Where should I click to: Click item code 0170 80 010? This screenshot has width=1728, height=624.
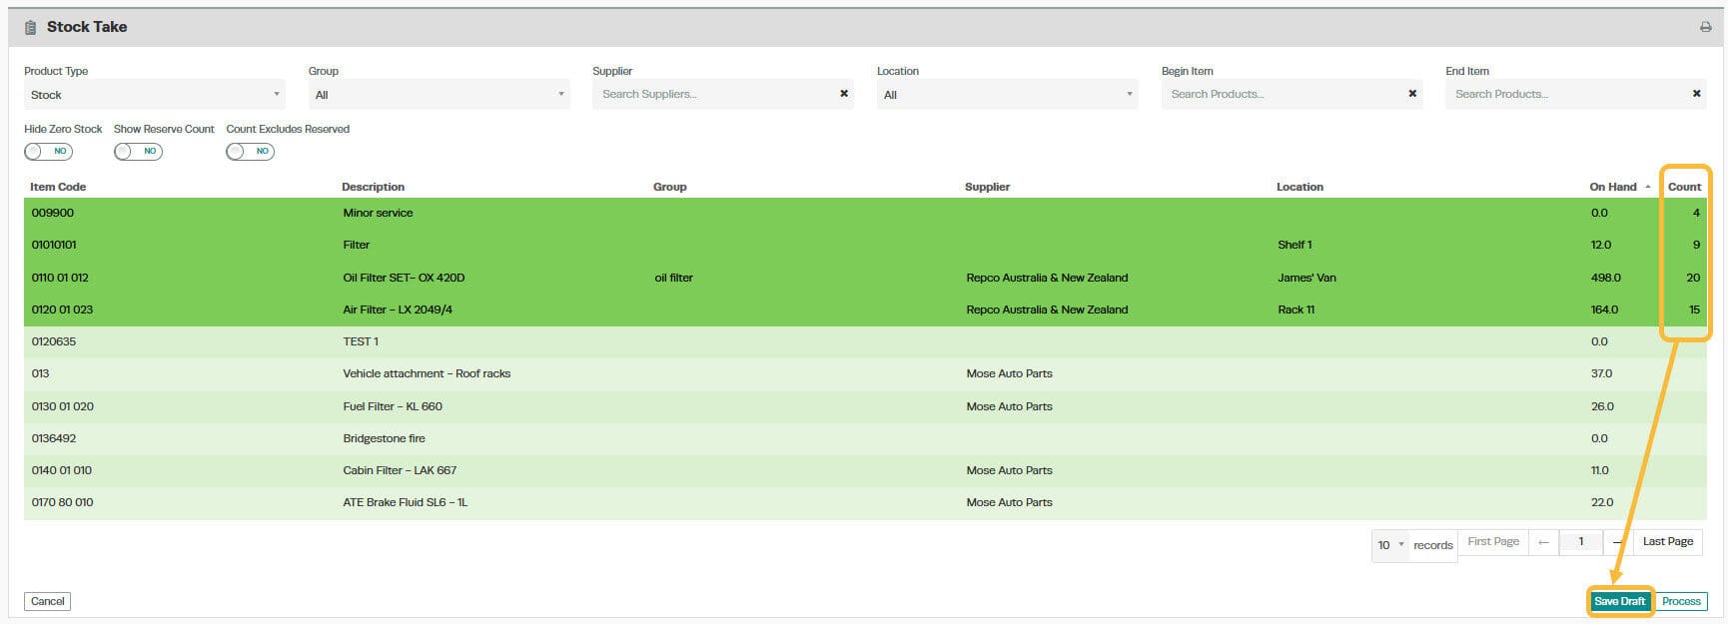pos(62,502)
